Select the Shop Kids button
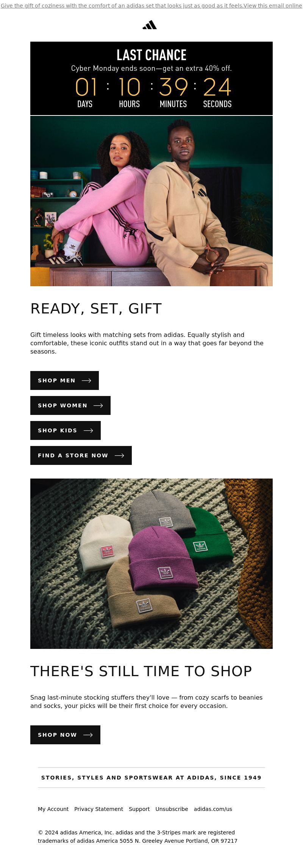This screenshot has height=845, width=303. pyautogui.click(x=66, y=430)
